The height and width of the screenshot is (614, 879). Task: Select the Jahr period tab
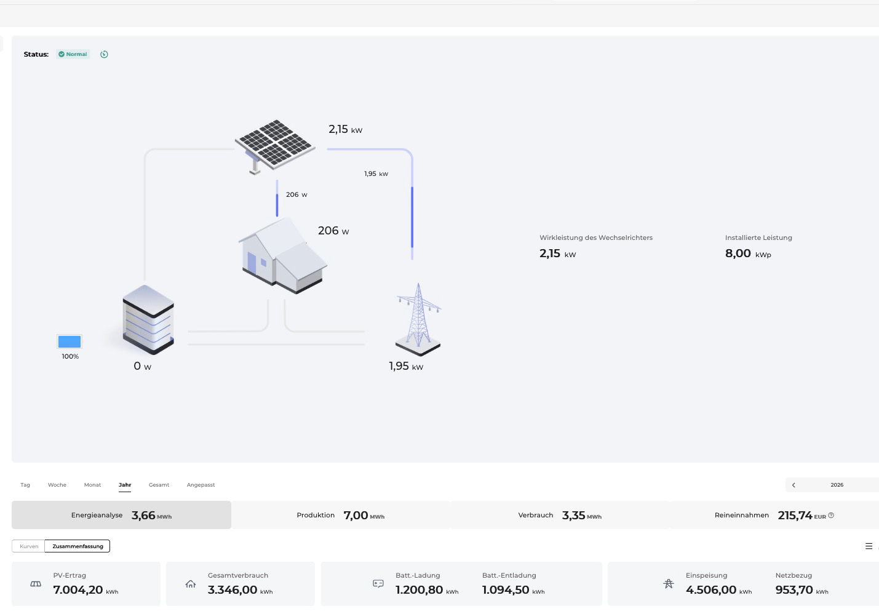(125, 485)
